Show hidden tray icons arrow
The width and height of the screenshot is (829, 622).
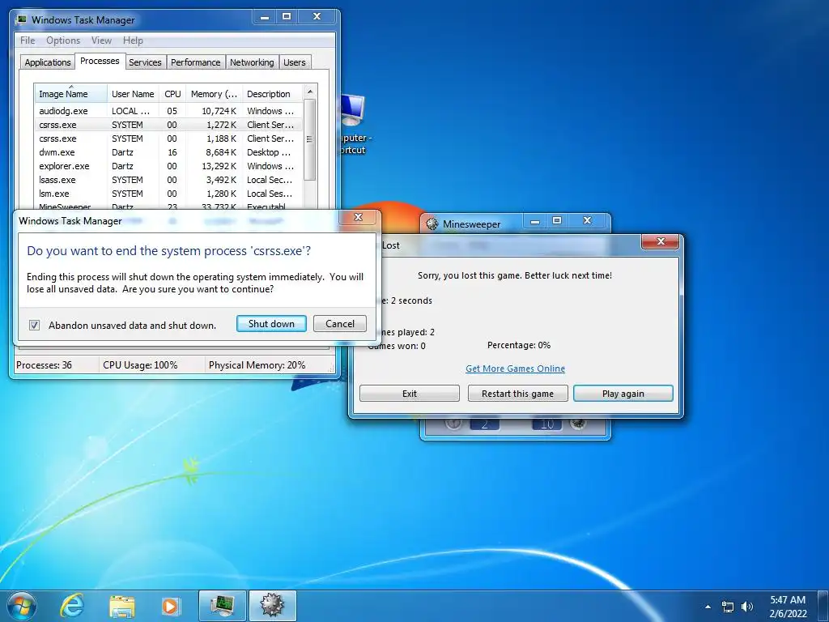[x=708, y=607]
